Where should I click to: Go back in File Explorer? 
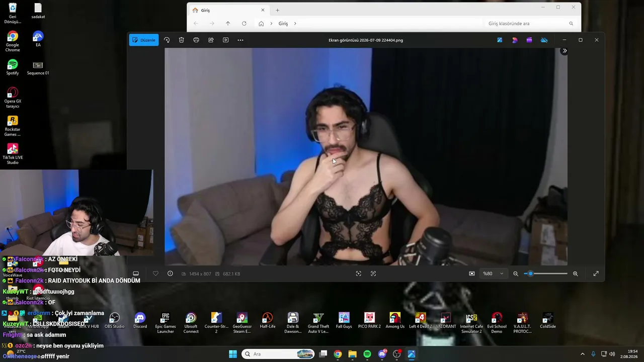tap(196, 24)
